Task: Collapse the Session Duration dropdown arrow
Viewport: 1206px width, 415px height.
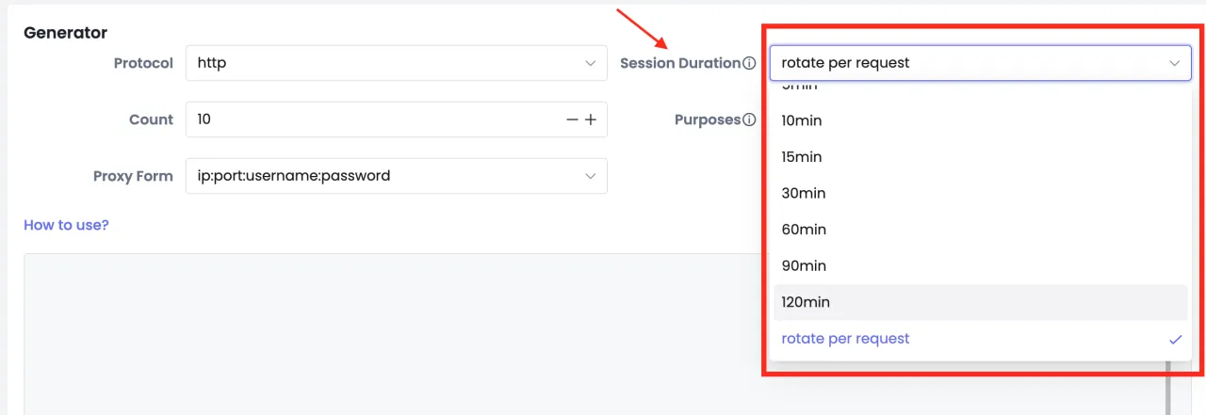Action: click(1174, 63)
